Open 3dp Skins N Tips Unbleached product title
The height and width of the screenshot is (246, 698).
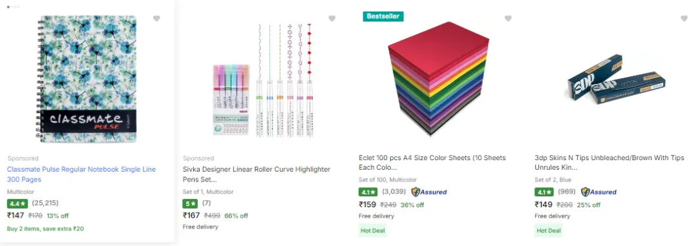click(x=609, y=163)
